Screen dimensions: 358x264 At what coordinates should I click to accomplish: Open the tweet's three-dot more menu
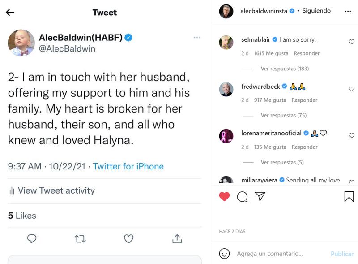(197, 38)
